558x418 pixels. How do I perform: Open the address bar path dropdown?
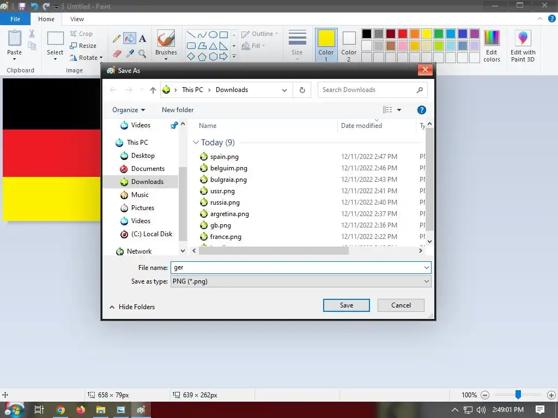284,90
